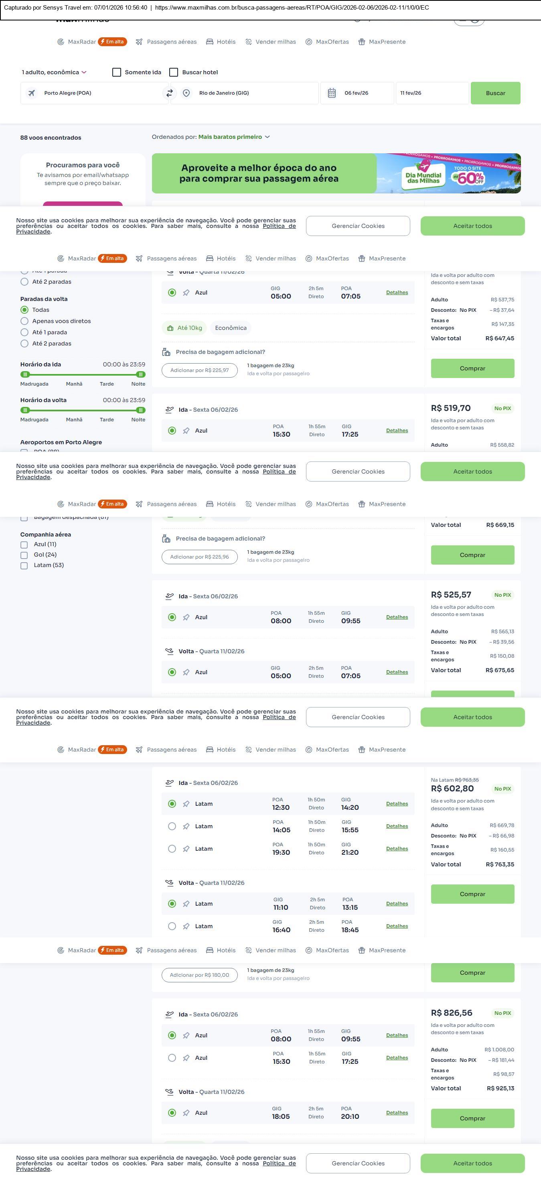The height and width of the screenshot is (1183, 541).
Task: Enable the Gol airline filter checkbox
Action: pyautogui.click(x=24, y=555)
